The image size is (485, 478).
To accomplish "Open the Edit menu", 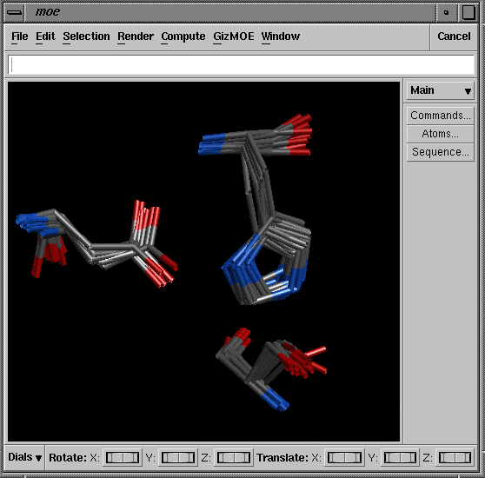I will point(45,37).
